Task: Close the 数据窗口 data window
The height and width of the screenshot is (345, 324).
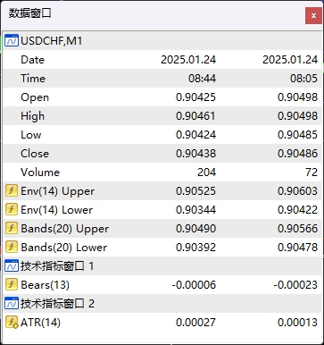Action: coord(313,15)
